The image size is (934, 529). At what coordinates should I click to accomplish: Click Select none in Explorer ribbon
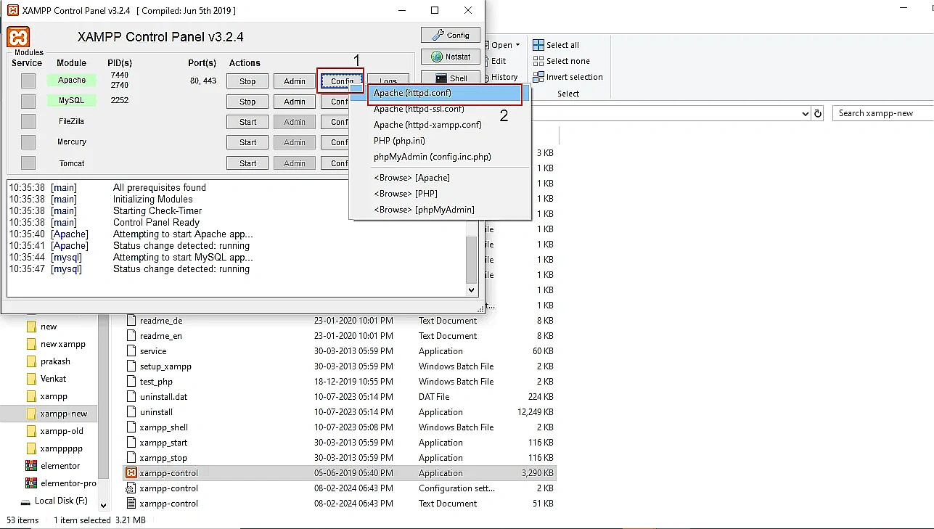tap(561, 61)
